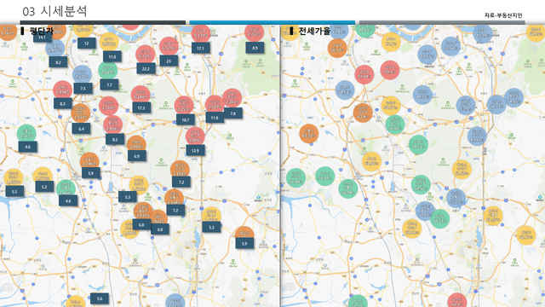Click the orange 63.02% bubble
This screenshot has width=545, height=307.
(309, 134)
